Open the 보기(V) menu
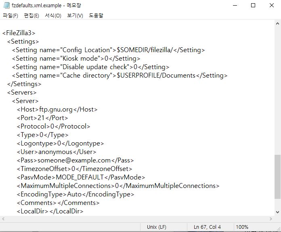 pos(75,16)
